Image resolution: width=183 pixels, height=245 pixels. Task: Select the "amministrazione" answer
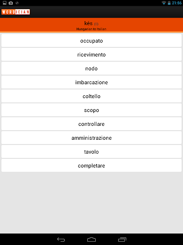click(x=91, y=138)
